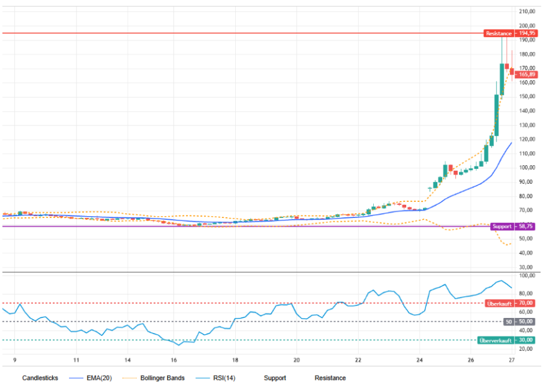Click the 58,75 support price value
This screenshot has width=543, height=385.
(x=526, y=227)
